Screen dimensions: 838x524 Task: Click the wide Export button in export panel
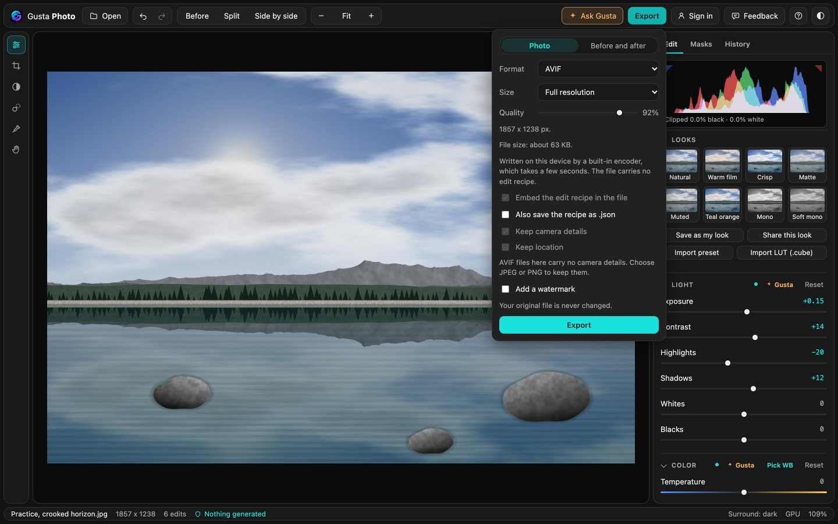[579, 325]
